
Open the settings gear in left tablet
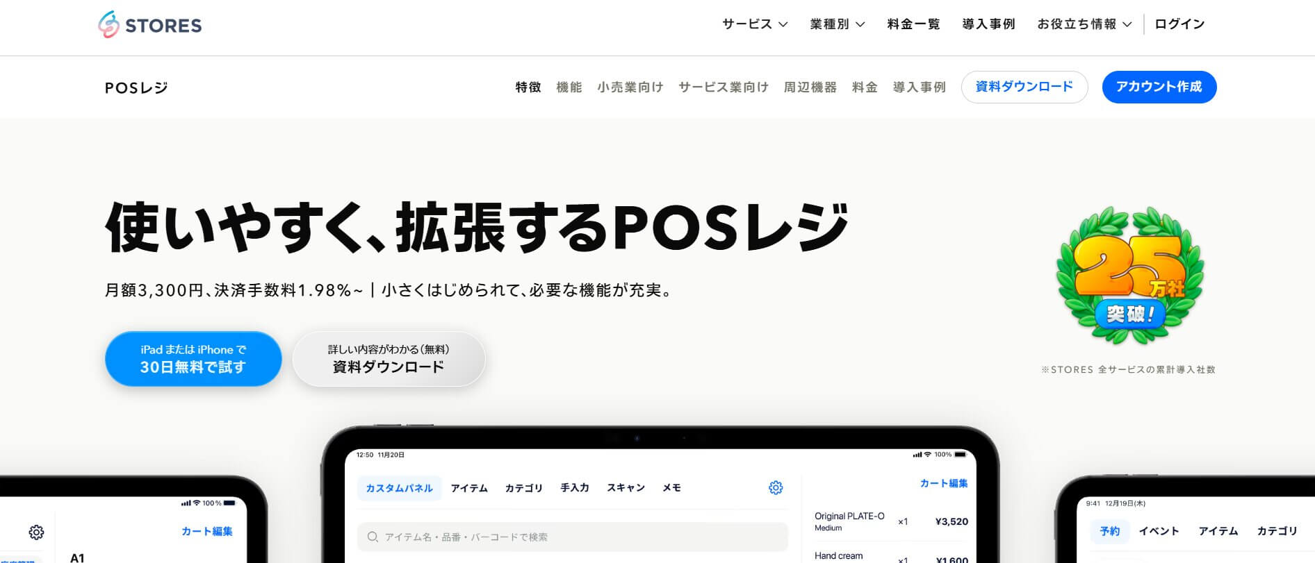tap(36, 532)
